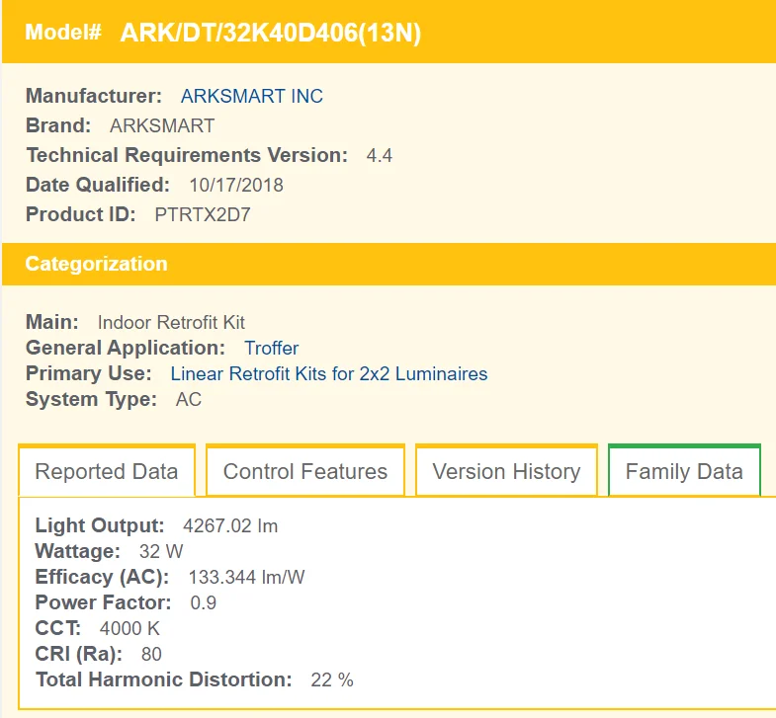
Task: Click the Light Output value 4267.02 lm
Action: tap(230, 525)
